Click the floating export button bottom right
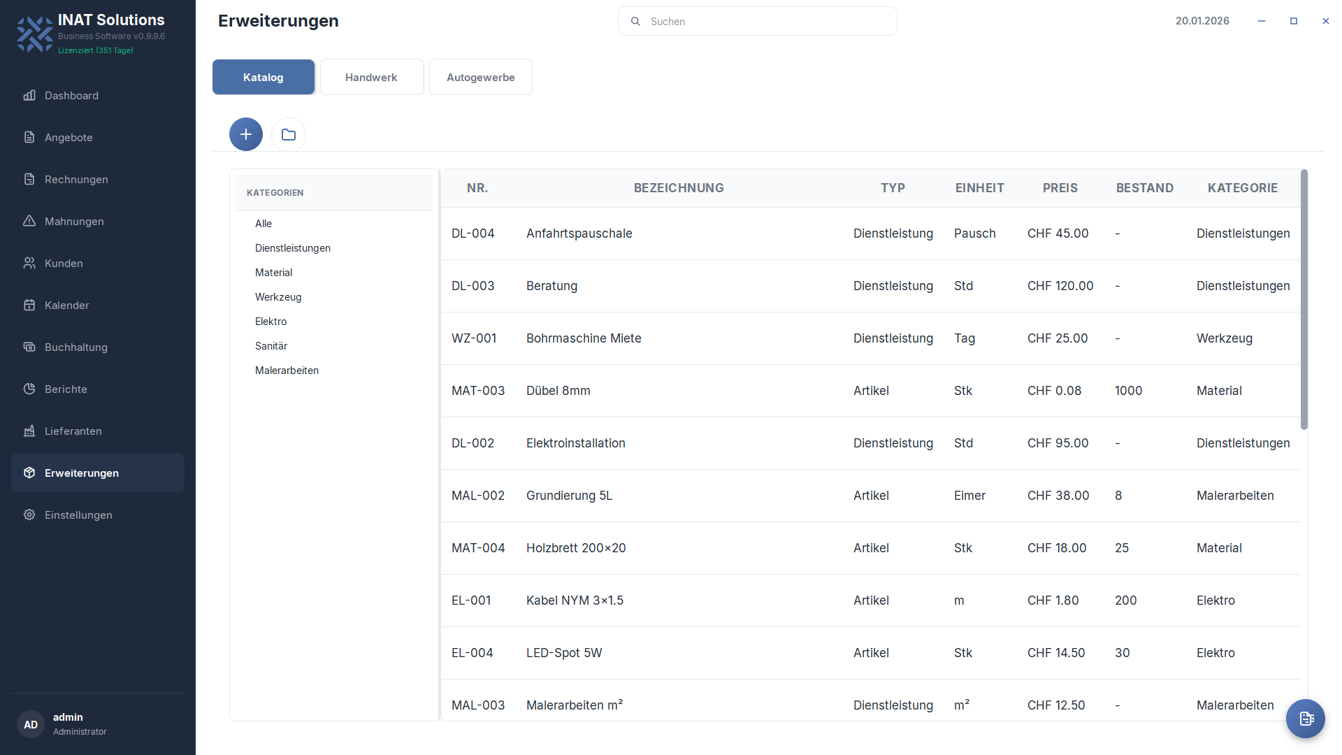This screenshot has height=755, width=1342. 1305,718
